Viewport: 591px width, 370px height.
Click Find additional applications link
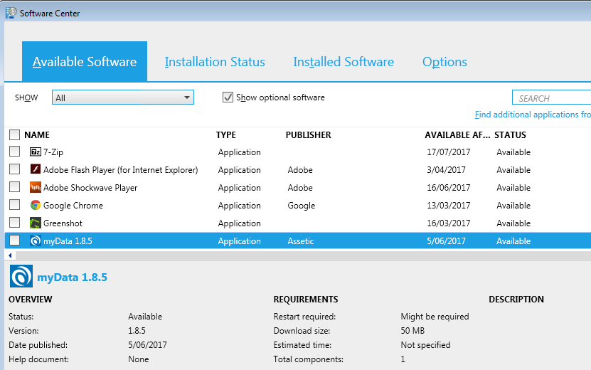533,115
